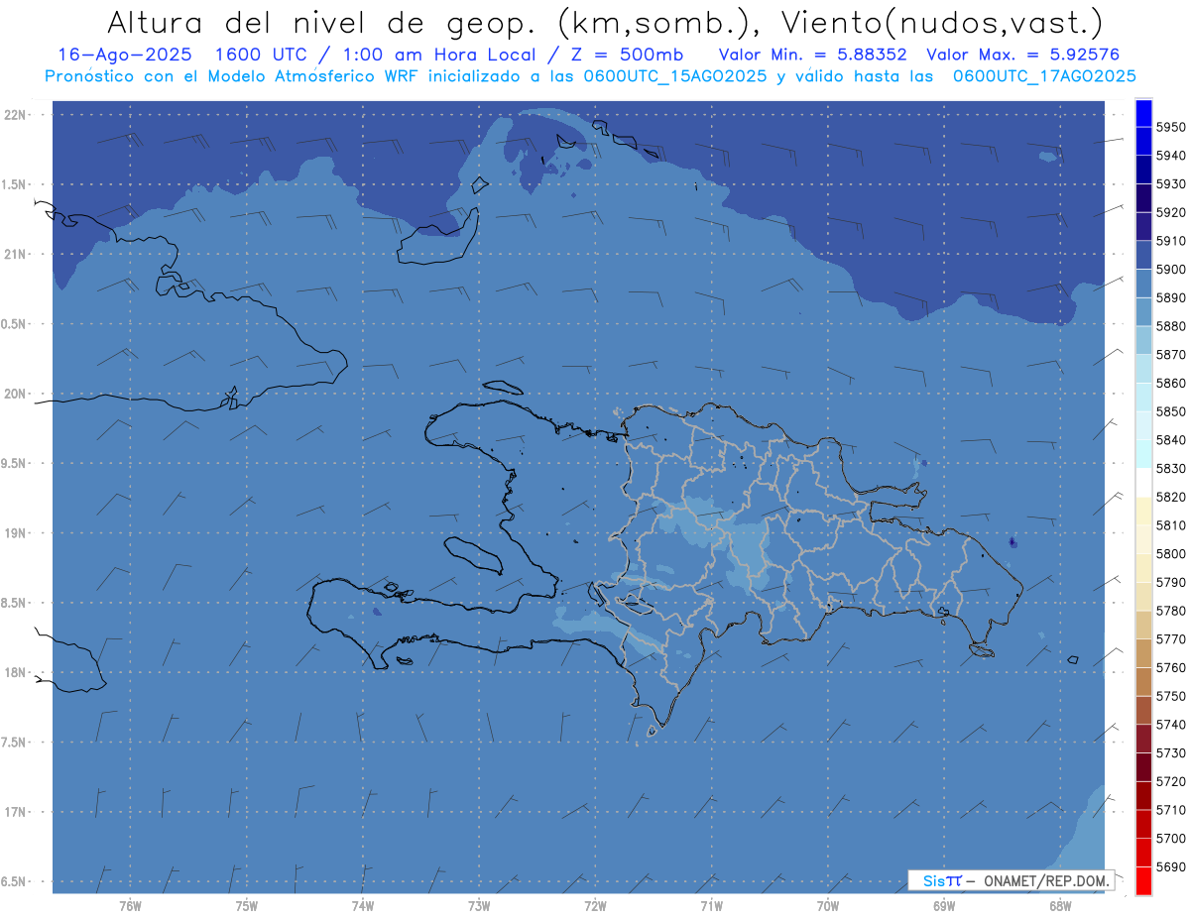Click the bright blue colorbar swatch above 5950

[x=1143, y=113]
